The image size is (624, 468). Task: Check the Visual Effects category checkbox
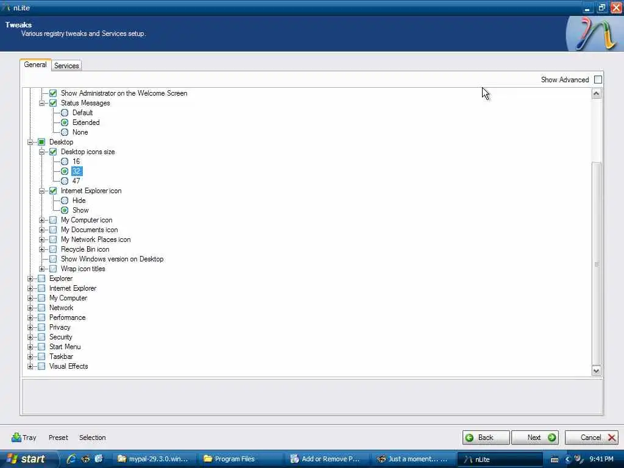pyautogui.click(x=41, y=366)
